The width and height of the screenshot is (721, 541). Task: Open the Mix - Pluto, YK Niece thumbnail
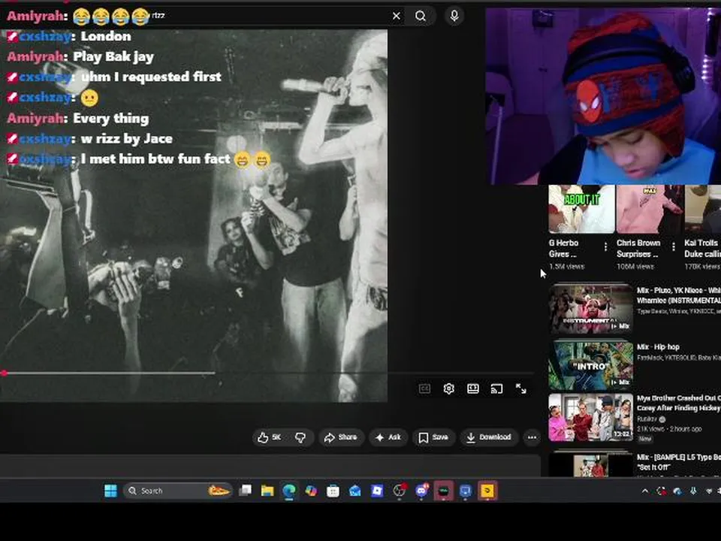591,308
